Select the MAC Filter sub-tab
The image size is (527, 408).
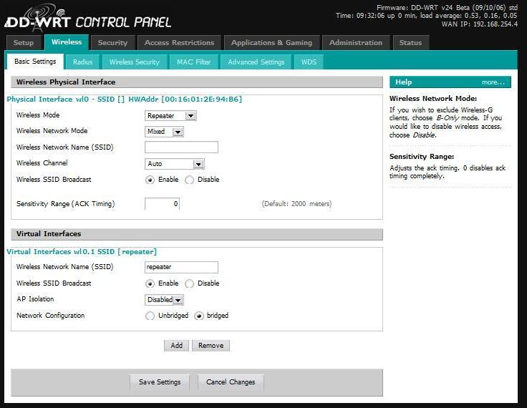[193, 62]
